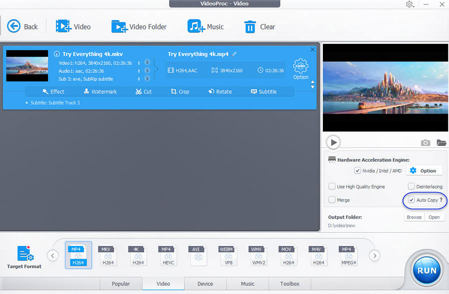
Task: Remove Try Everything 4k.mkv from list
Action: pyautogui.click(x=312, y=49)
